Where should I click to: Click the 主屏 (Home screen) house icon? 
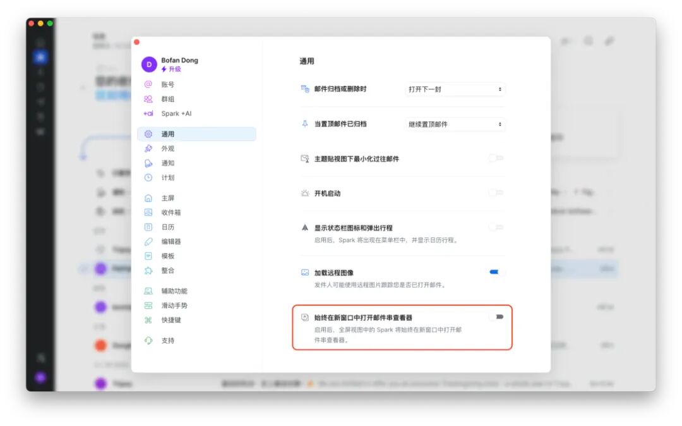point(148,198)
